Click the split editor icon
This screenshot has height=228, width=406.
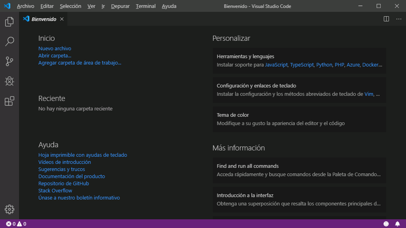(x=386, y=19)
